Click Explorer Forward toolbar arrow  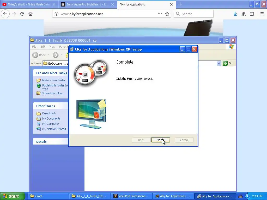[x=56, y=55]
